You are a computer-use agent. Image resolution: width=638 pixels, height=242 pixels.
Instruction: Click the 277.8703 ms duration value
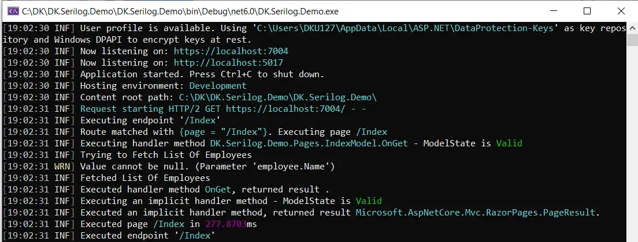tap(231, 224)
